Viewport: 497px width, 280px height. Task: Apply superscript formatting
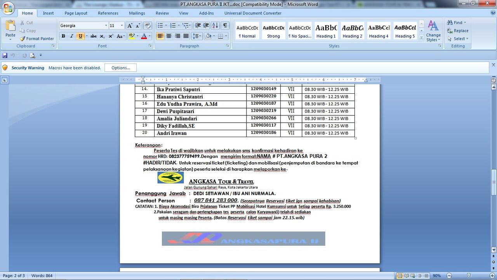111,36
